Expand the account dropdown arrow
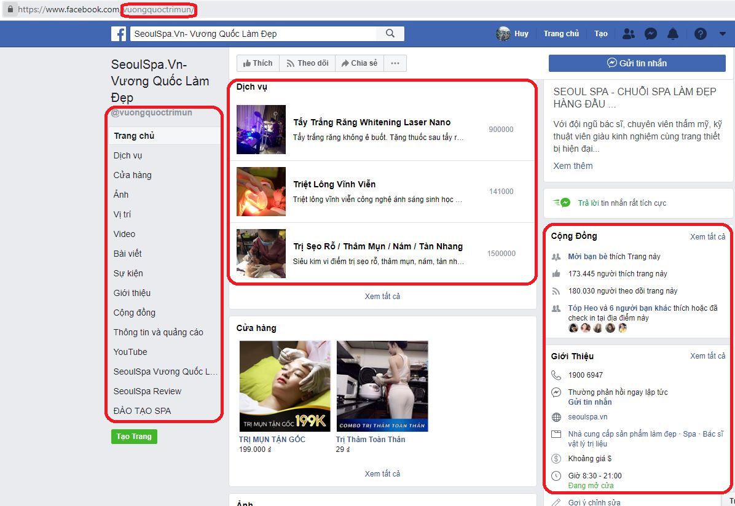735x506 pixels. pos(722,34)
